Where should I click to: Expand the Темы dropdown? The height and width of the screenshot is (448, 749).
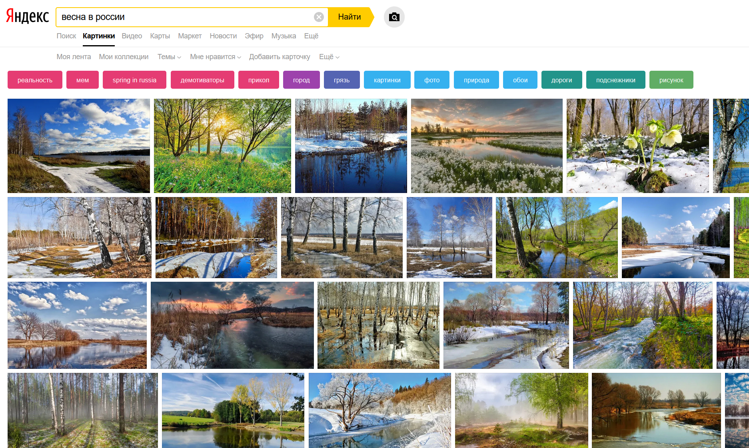(169, 57)
